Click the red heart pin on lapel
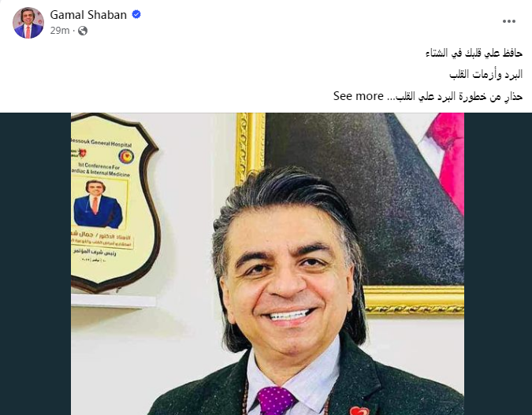532x415 pixels. tap(359, 410)
